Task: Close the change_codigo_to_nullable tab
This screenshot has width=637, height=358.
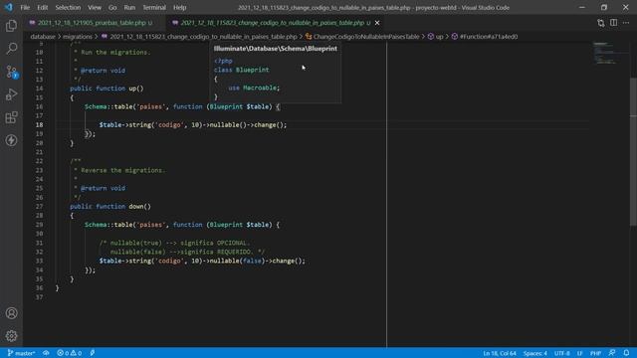Action: point(377,23)
